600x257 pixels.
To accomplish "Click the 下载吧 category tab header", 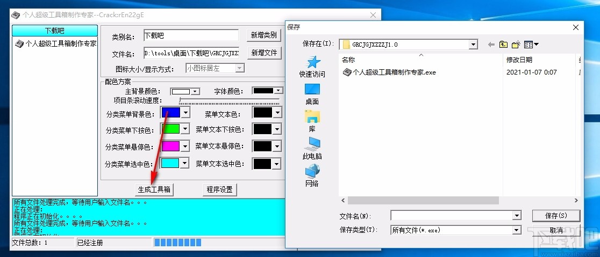I will [x=55, y=31].
